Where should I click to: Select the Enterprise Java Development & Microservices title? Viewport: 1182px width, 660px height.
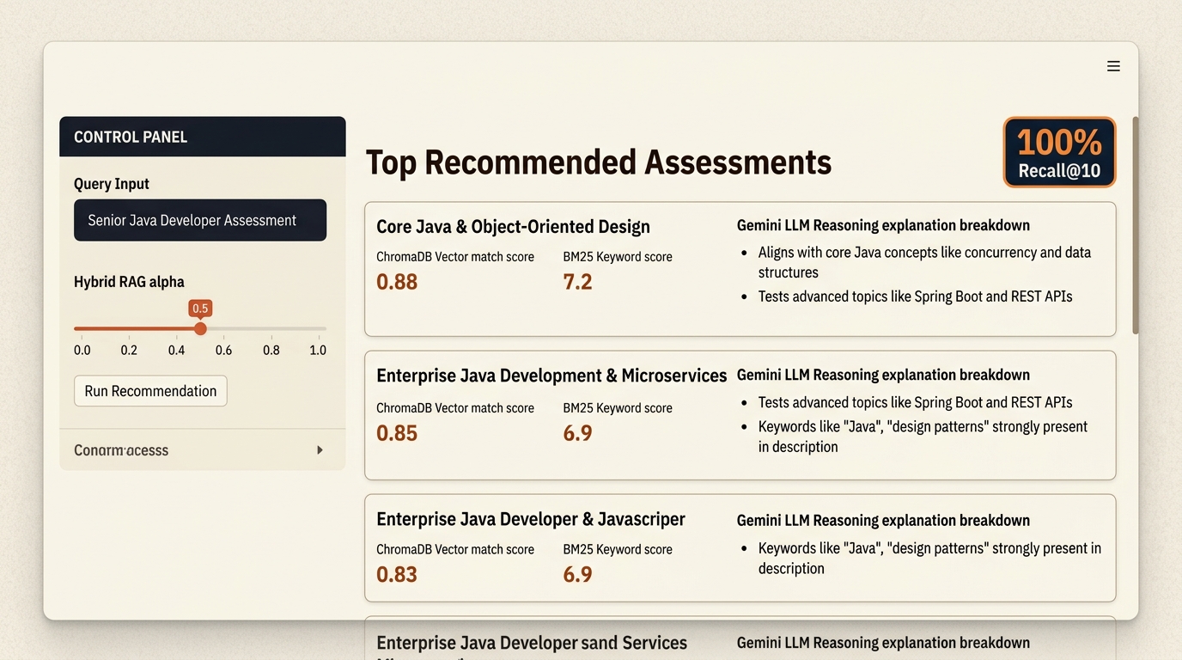(x=551, y=376)
